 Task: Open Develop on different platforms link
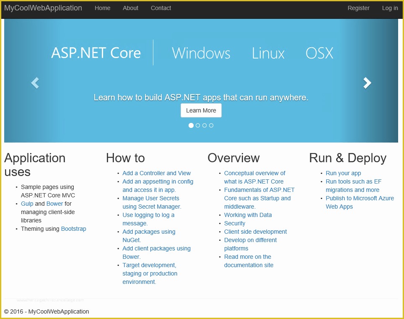[251, 244]
